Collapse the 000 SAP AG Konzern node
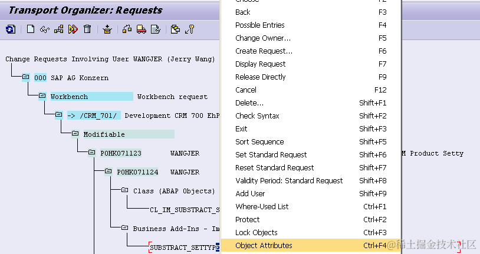 coord(26,77)
